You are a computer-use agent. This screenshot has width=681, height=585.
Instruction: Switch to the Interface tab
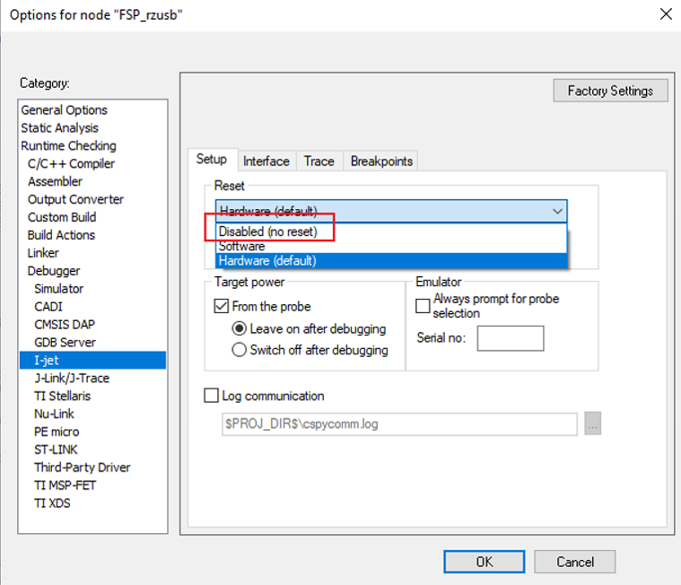pos(266,162)
